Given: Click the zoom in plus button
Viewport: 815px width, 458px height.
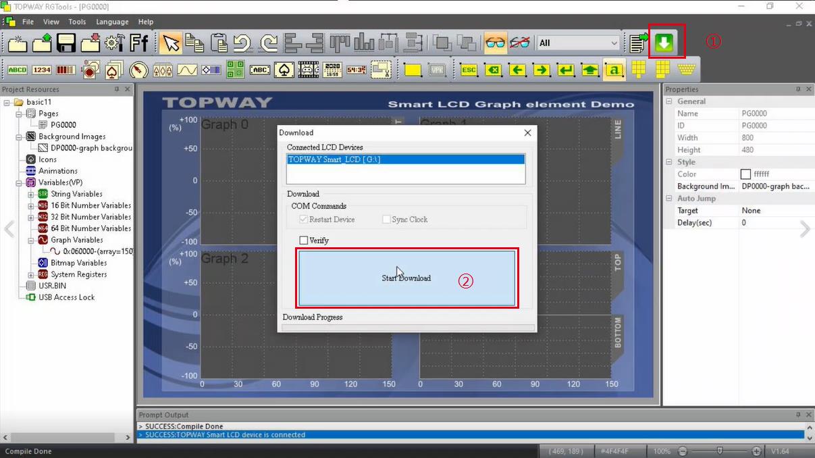Looking at the screenshot, I should click(x=756, y=451).
